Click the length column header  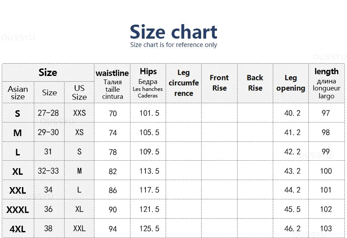326,83
